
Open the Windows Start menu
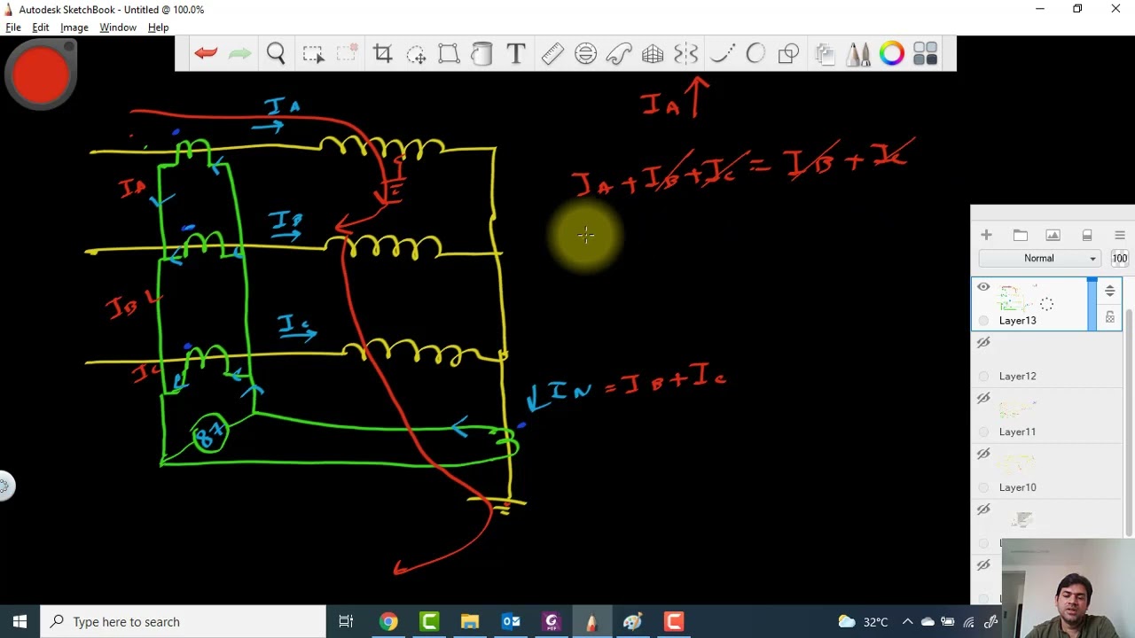point(20,621)
